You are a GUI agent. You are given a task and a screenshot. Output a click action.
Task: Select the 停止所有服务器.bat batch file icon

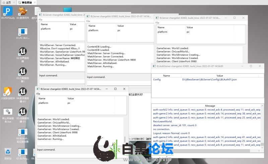tap(8, 112)
